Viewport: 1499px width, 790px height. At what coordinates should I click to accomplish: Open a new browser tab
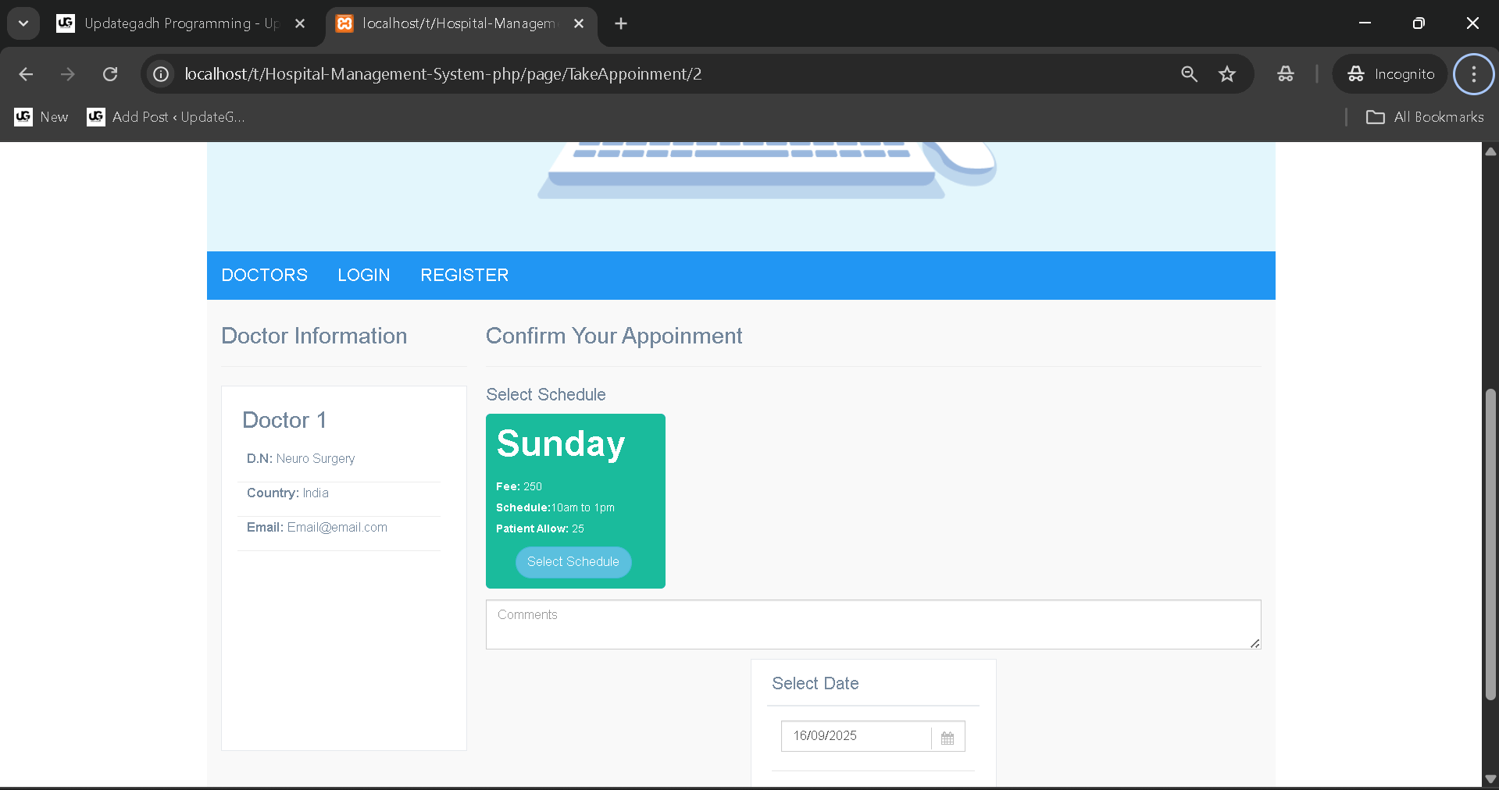(619, 23)
